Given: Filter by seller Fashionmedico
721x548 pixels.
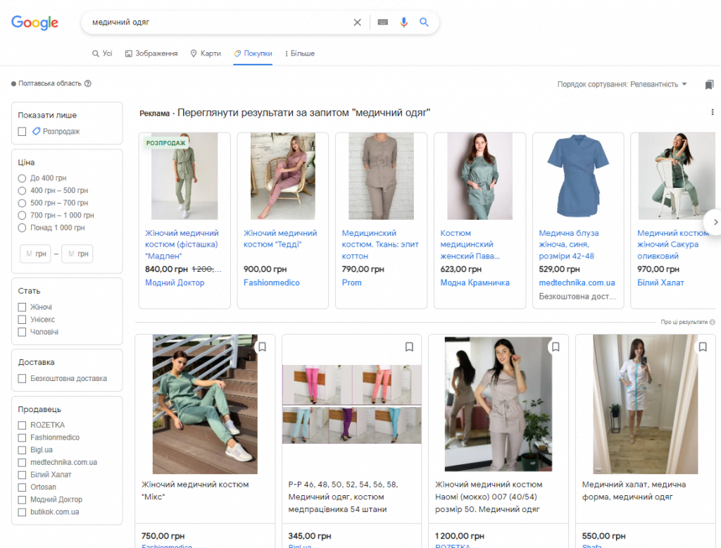Looking at the screenshot, I should (x=22, y=437).
